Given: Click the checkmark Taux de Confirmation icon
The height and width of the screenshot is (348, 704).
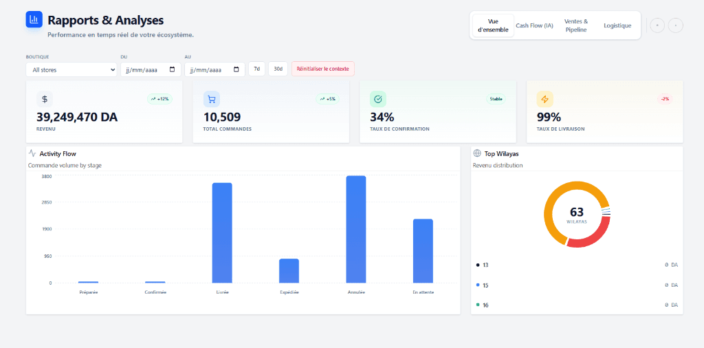Looking at the screenshot, I should click(378, 99).
